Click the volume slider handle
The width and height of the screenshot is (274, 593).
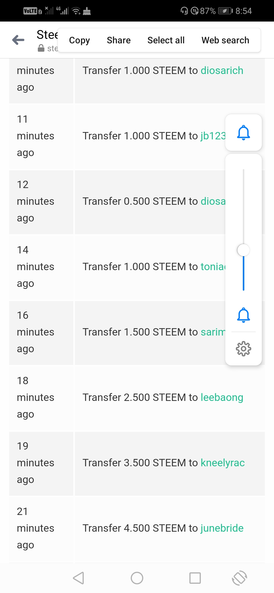click(243, 250)
